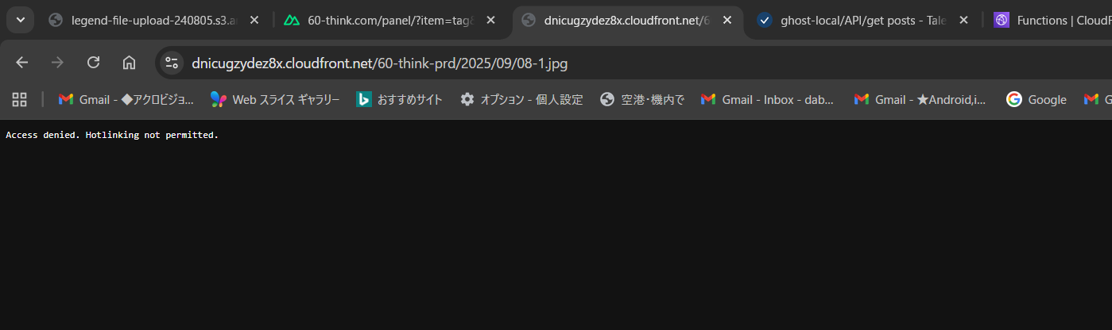Open the おすすめサイト Bing bookmark
Image resolution: width=1112 pixels, height=330 pixels.
[399, 99]
